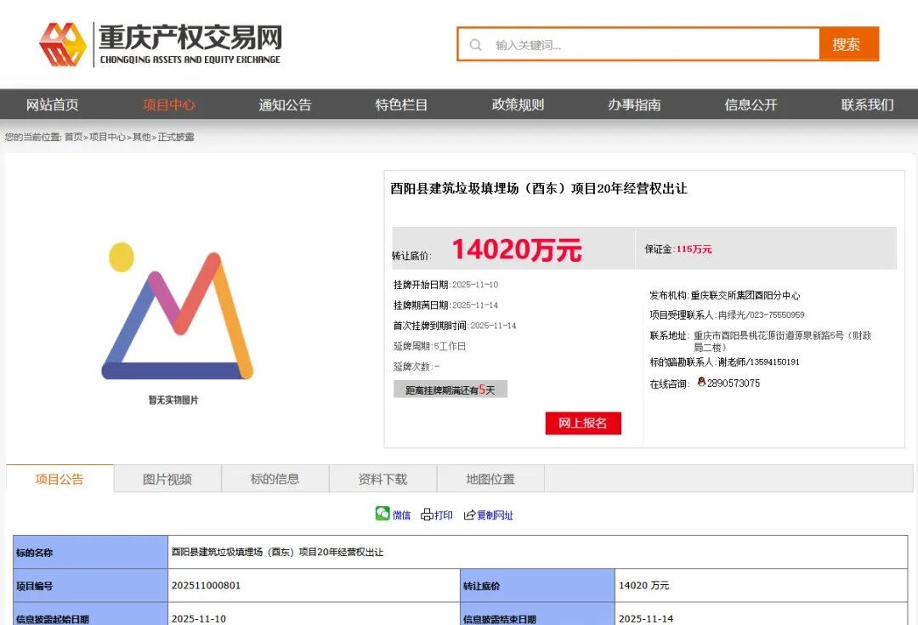
Task: Open 政策规则 navigation item
Action: (518, 105)
